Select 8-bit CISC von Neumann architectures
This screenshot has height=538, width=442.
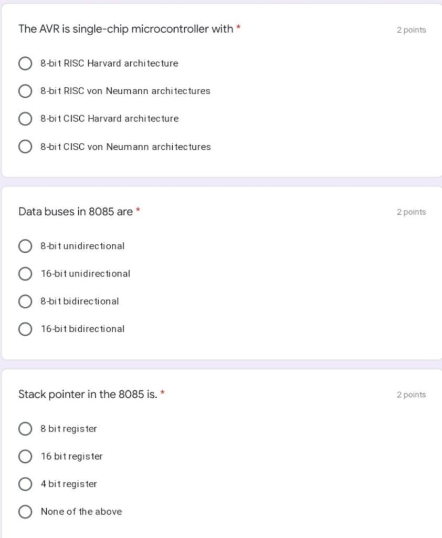25,147
